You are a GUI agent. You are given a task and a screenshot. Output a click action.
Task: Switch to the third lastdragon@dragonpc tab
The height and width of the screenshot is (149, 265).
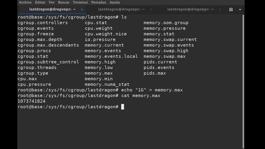pyautogui.click(x=190, y=10)
